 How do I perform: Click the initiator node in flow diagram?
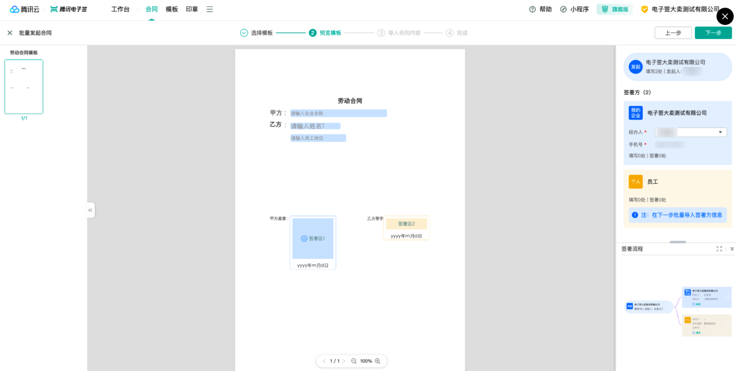649,306
